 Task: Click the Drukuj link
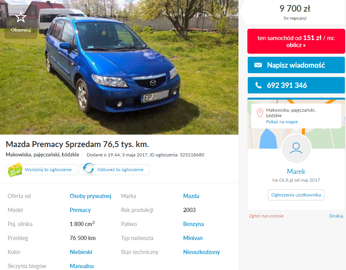point(336,216)
